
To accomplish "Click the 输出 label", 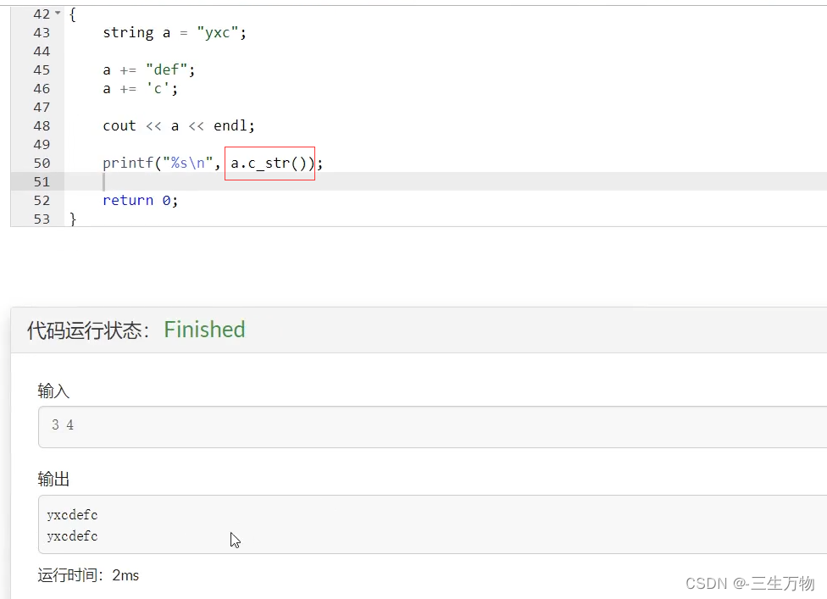I will tap(53, 479).
